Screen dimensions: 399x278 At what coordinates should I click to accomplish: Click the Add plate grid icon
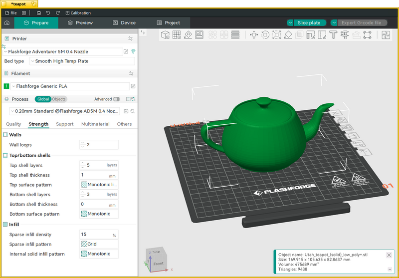(x=177, y=35)
